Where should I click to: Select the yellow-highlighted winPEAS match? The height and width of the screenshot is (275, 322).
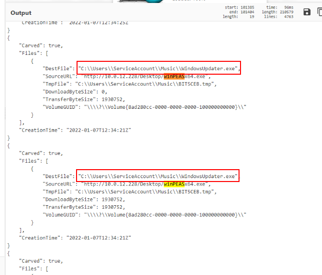[x=174, y=184]
